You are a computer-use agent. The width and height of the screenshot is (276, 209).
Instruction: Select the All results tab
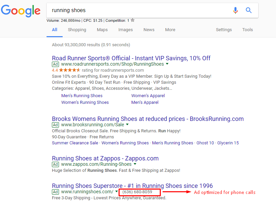(x=55, y=29)
